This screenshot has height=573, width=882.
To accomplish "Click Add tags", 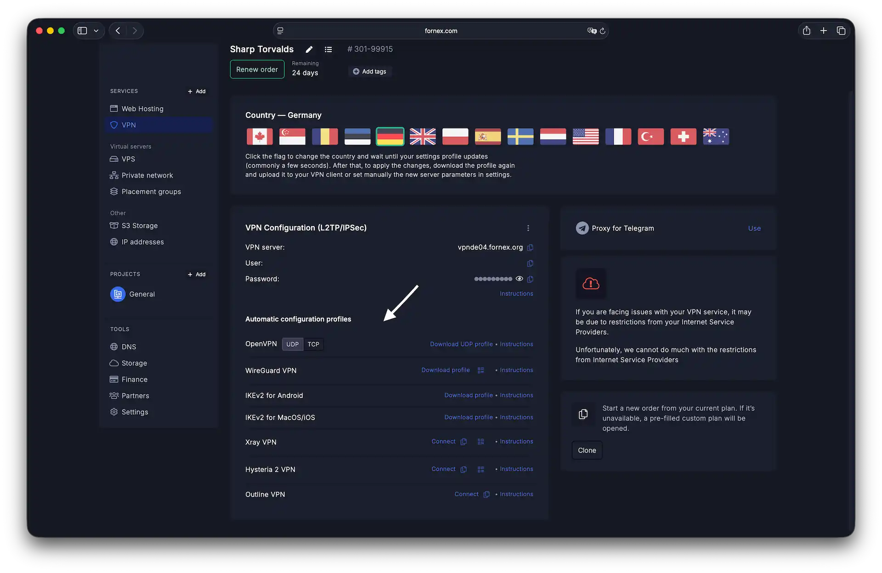I will click(369, 72).
